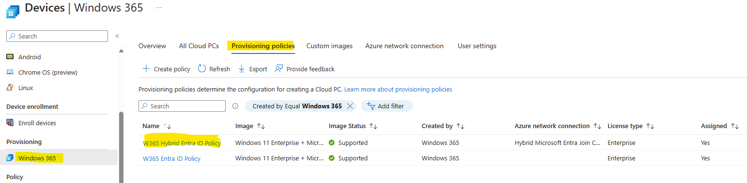
Task: Sort by License type column arrows
Action: coord(650,126)
